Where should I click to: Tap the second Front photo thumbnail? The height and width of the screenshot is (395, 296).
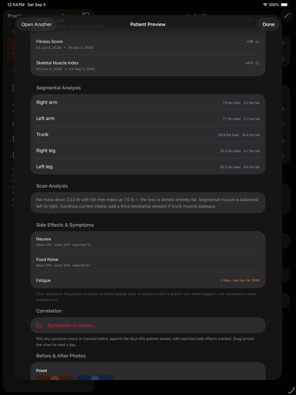point(95,378)
